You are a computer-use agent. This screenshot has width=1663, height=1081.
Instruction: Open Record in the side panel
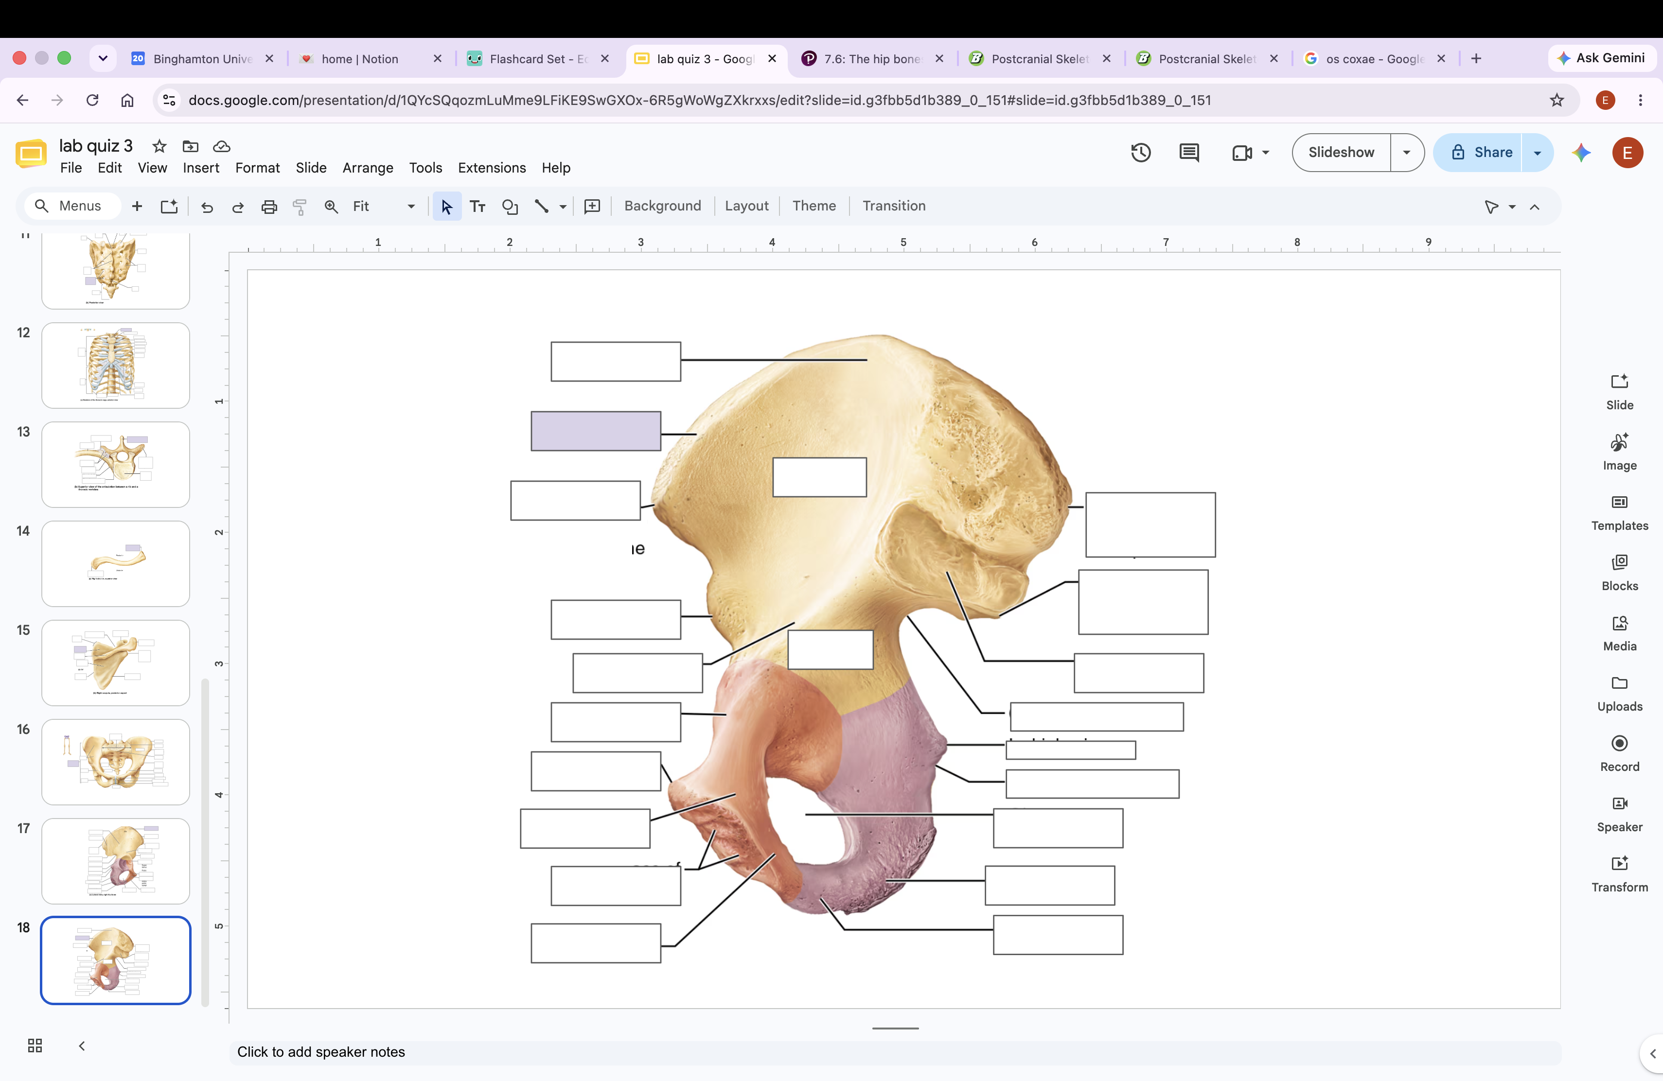(1619, 753)
